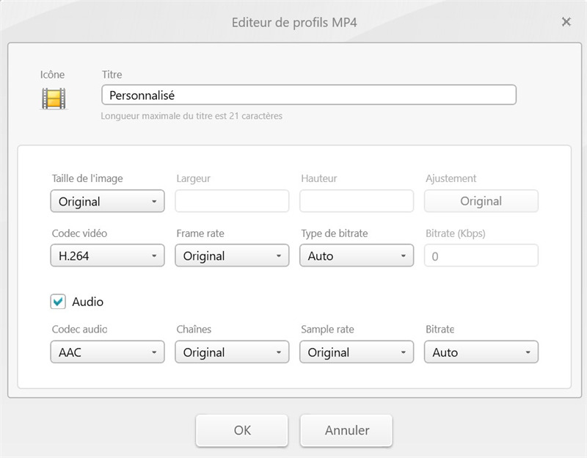This screenshot has width=587, height=458.
Task: Open the Type de bitrate dropdown
Action: click(357, 255)
